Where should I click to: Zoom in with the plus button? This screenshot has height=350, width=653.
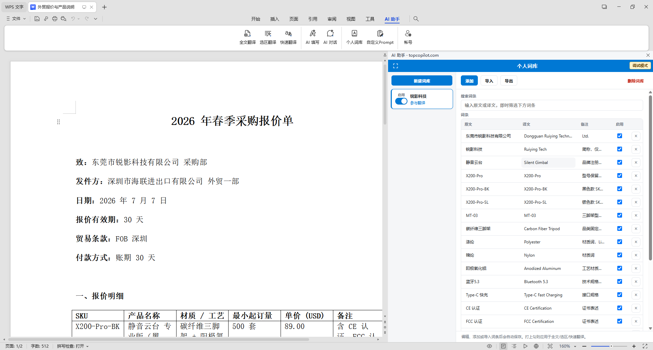point(634,346)
